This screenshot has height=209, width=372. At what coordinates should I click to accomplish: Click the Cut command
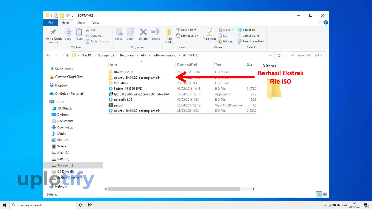coord(91,30)
